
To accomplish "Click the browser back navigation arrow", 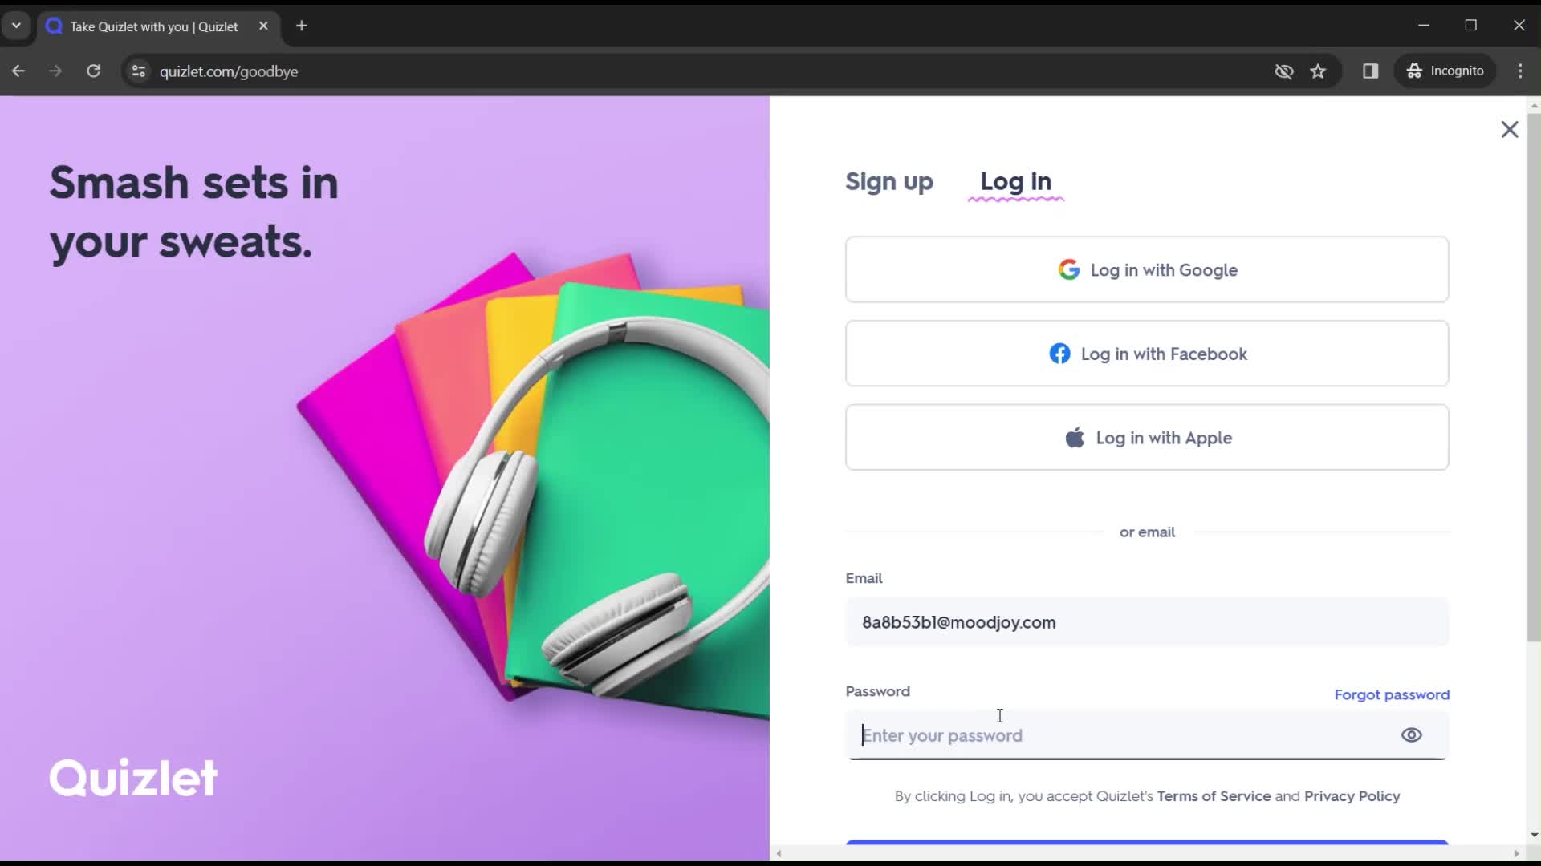I will coord(18,71).
